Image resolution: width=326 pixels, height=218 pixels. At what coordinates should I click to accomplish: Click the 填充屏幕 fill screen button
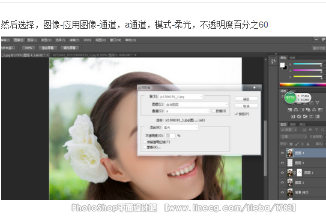[70, 48]
